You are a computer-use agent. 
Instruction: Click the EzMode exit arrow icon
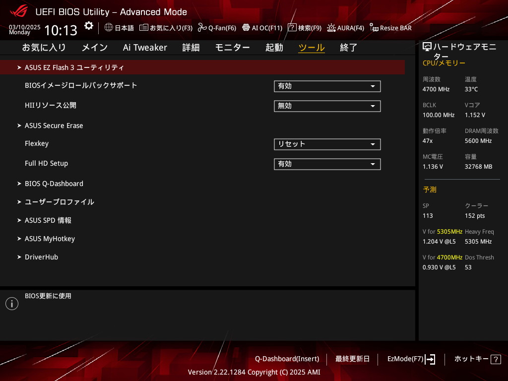click(x=430, y=359)
